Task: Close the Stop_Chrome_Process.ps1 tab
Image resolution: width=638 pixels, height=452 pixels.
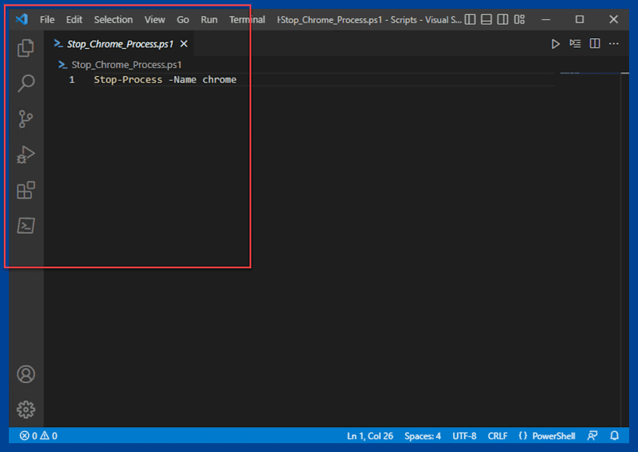Action: [x=184, y=43]
